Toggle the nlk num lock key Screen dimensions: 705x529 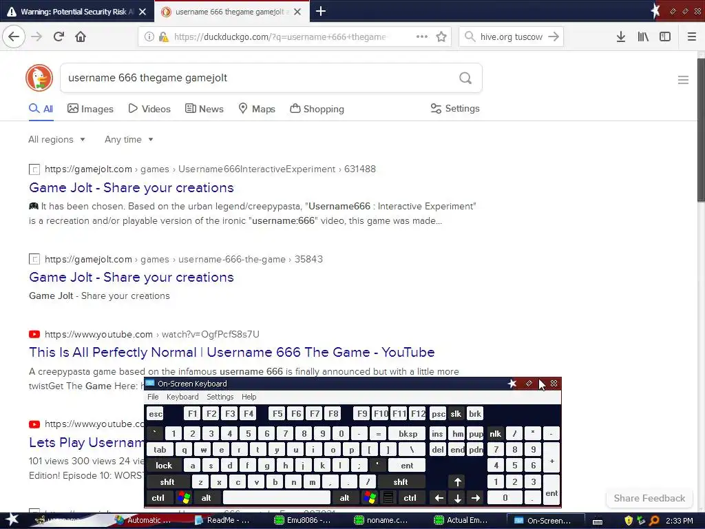click(x=495, y=434)
